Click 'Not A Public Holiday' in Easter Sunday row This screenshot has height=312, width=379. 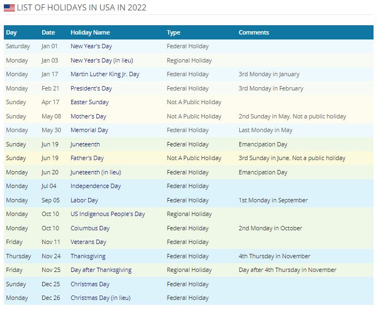coord(194,102)
